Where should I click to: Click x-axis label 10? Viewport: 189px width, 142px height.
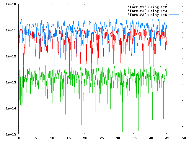[52, 138]
